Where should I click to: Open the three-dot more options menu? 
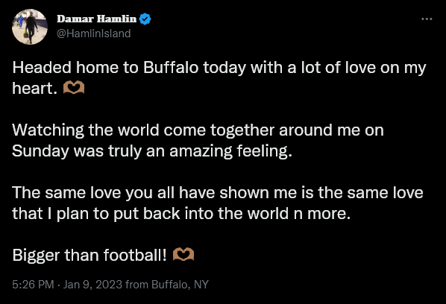point(427,19)
